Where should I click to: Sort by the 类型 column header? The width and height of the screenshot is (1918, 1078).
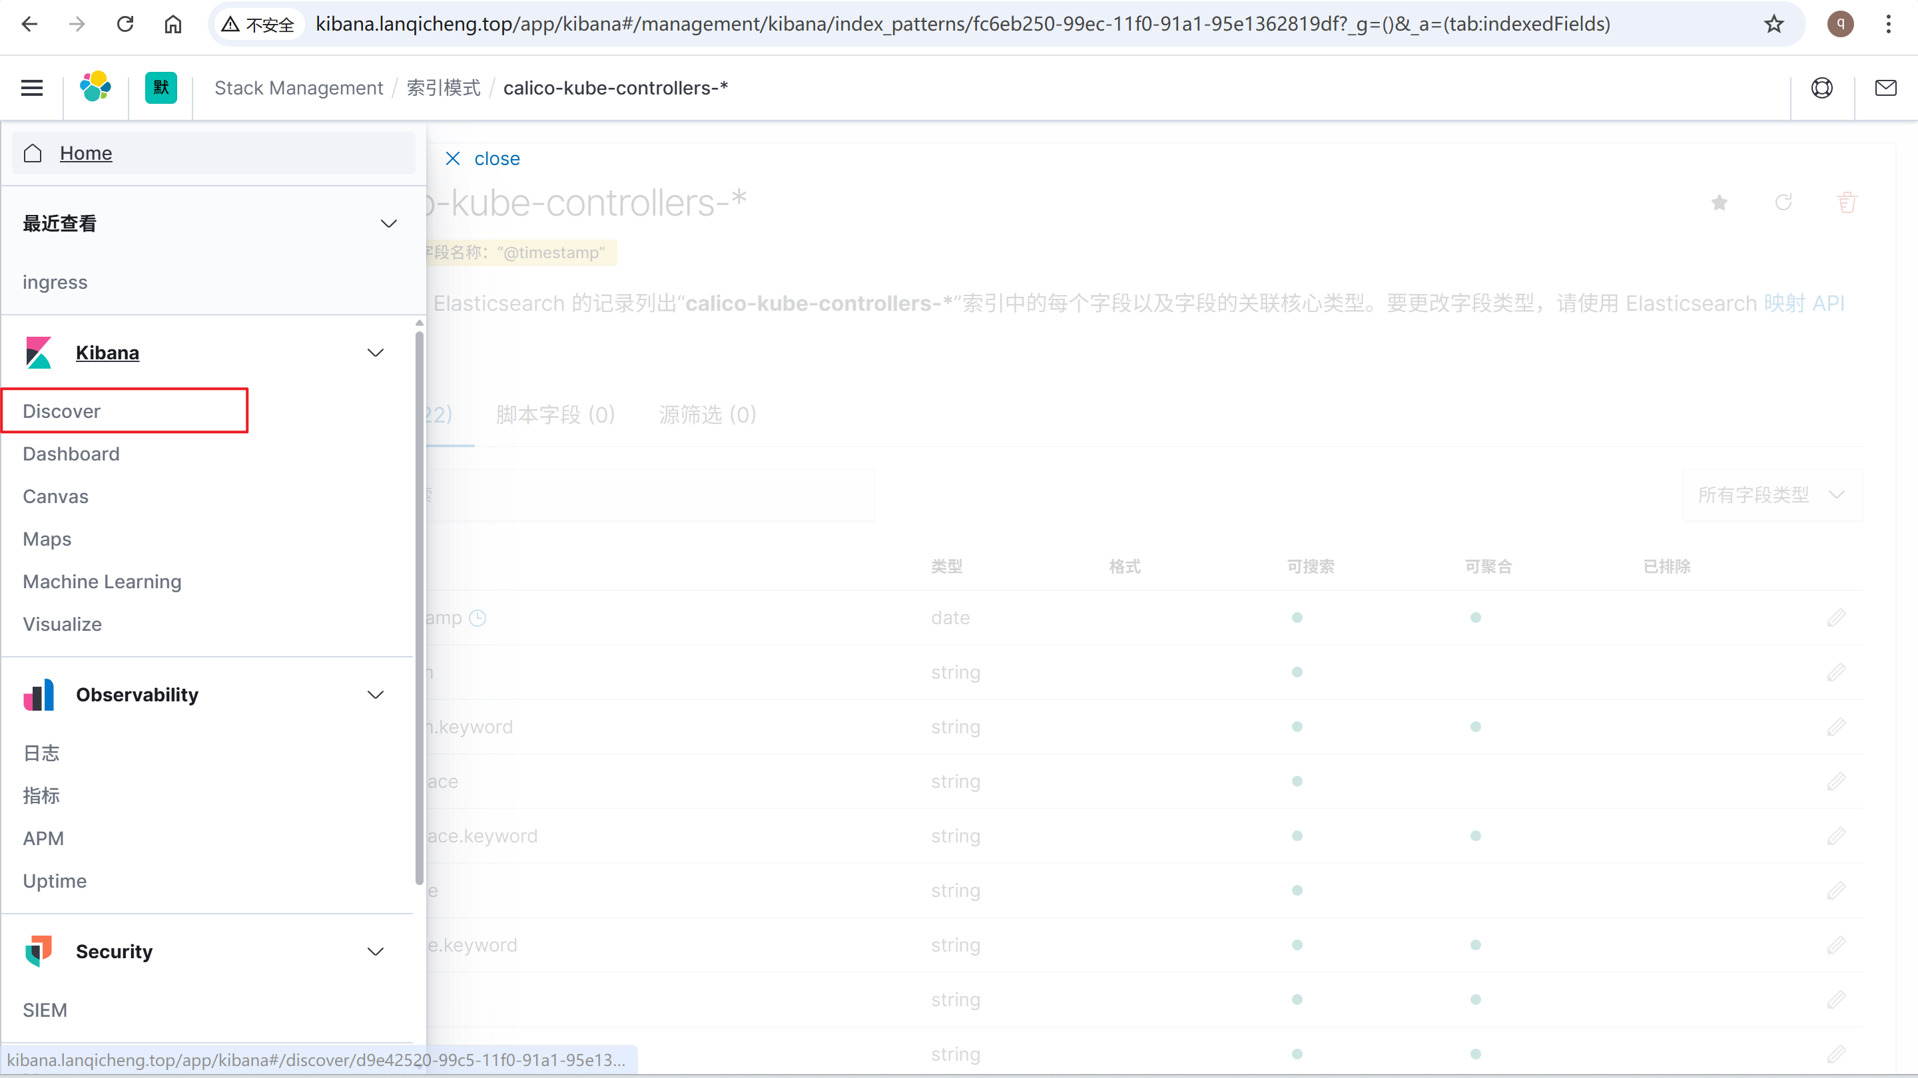pos(946,566)
